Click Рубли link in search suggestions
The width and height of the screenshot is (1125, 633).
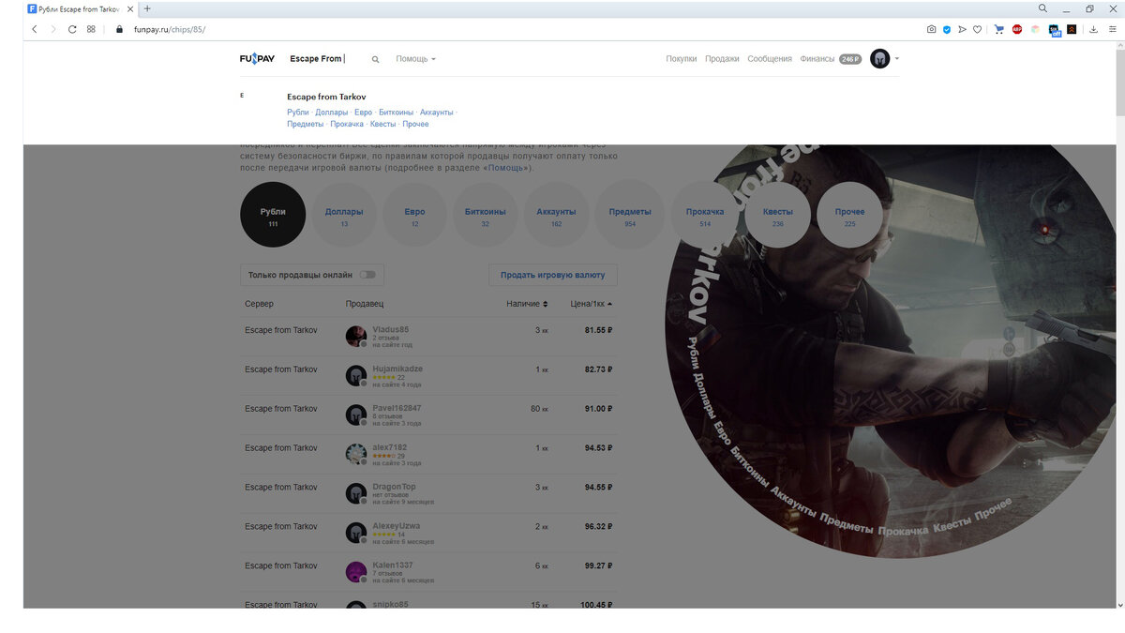297,113
